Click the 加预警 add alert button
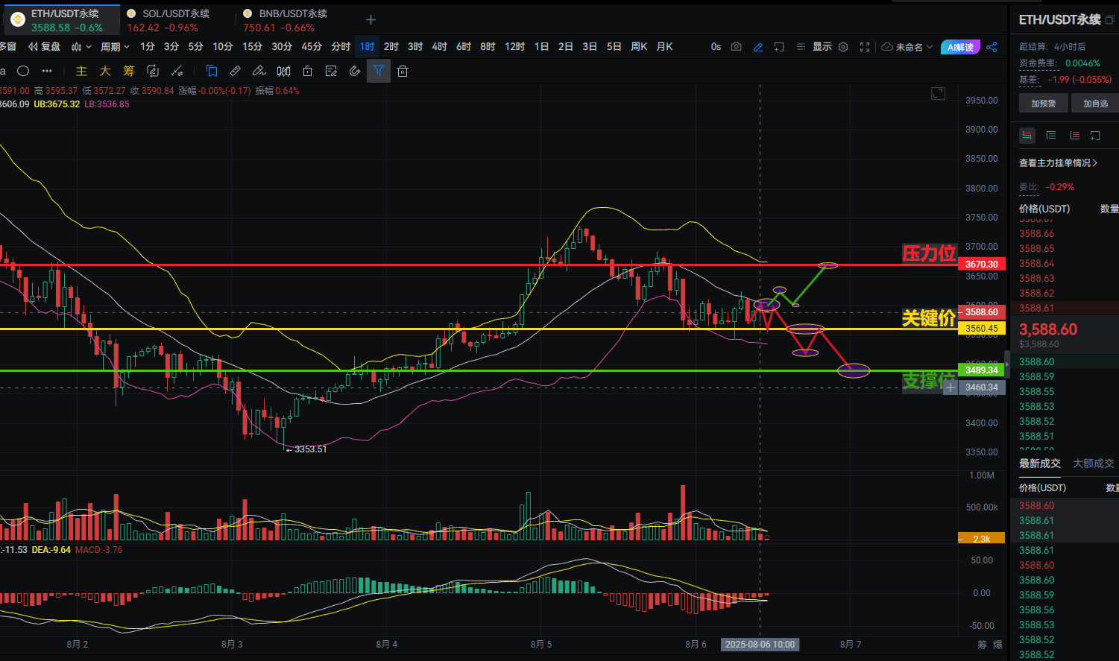The width and height of the screenshot is (1119, 661). 1043,104
